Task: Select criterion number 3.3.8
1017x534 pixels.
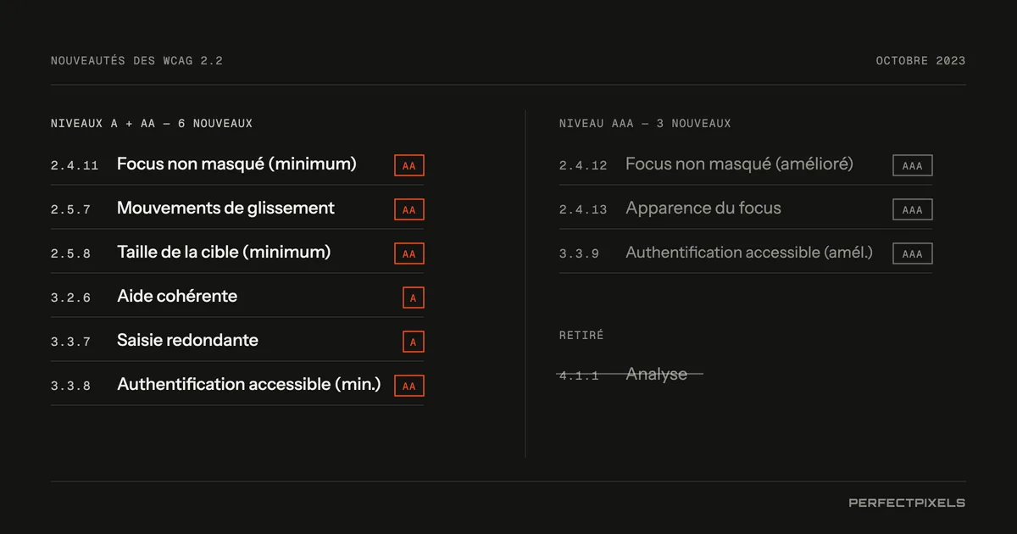Action: tap(70, 387)
